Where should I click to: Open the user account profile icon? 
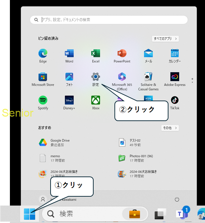43,199
